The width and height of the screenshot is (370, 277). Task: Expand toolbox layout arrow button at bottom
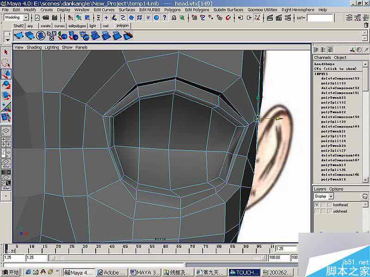(x=6, y=196)
